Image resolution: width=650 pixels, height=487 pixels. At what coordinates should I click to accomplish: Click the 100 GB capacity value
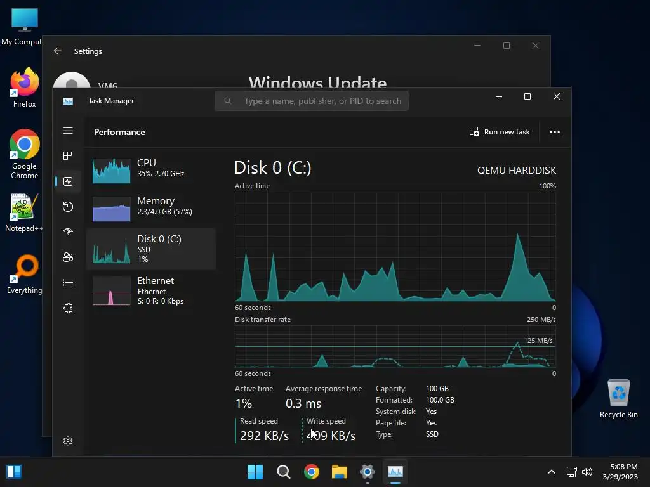pos(437,389)
